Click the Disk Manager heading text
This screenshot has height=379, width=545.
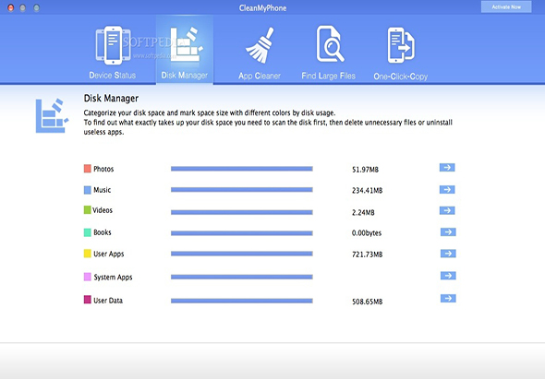(111, 99)
